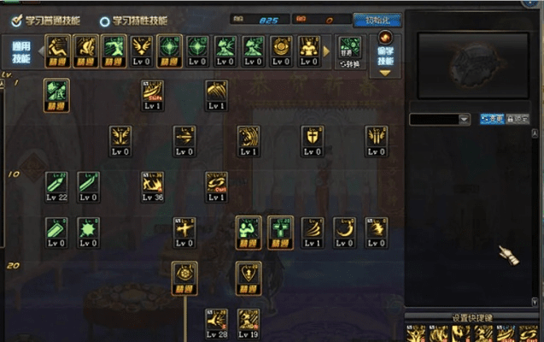544x342 pixels.
Task: Click the green sword skill at Lv 22
Action: point(56,186)
